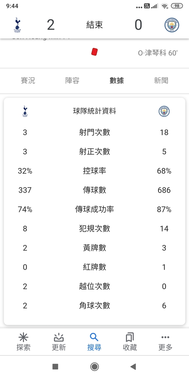Select the 數據 tab
Viewport: 189px width, 378px height.
pos(117,80)
